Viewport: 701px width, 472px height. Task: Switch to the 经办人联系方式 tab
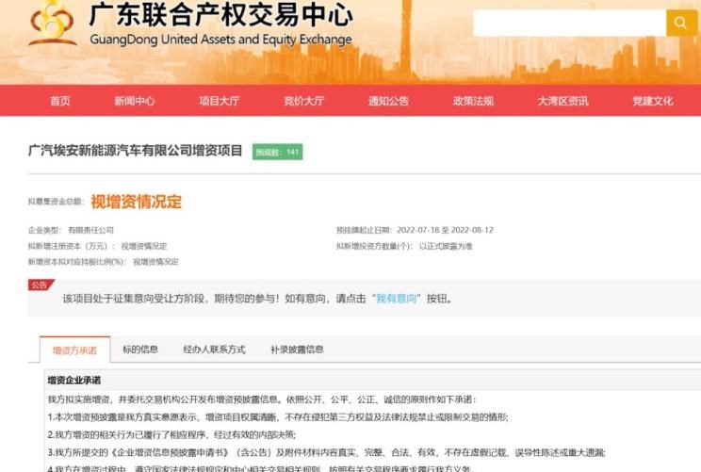pyautogui.click(x=215, y=350)
